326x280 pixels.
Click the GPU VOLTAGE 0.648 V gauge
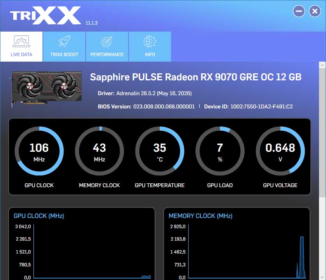click(x=280, y=151)
